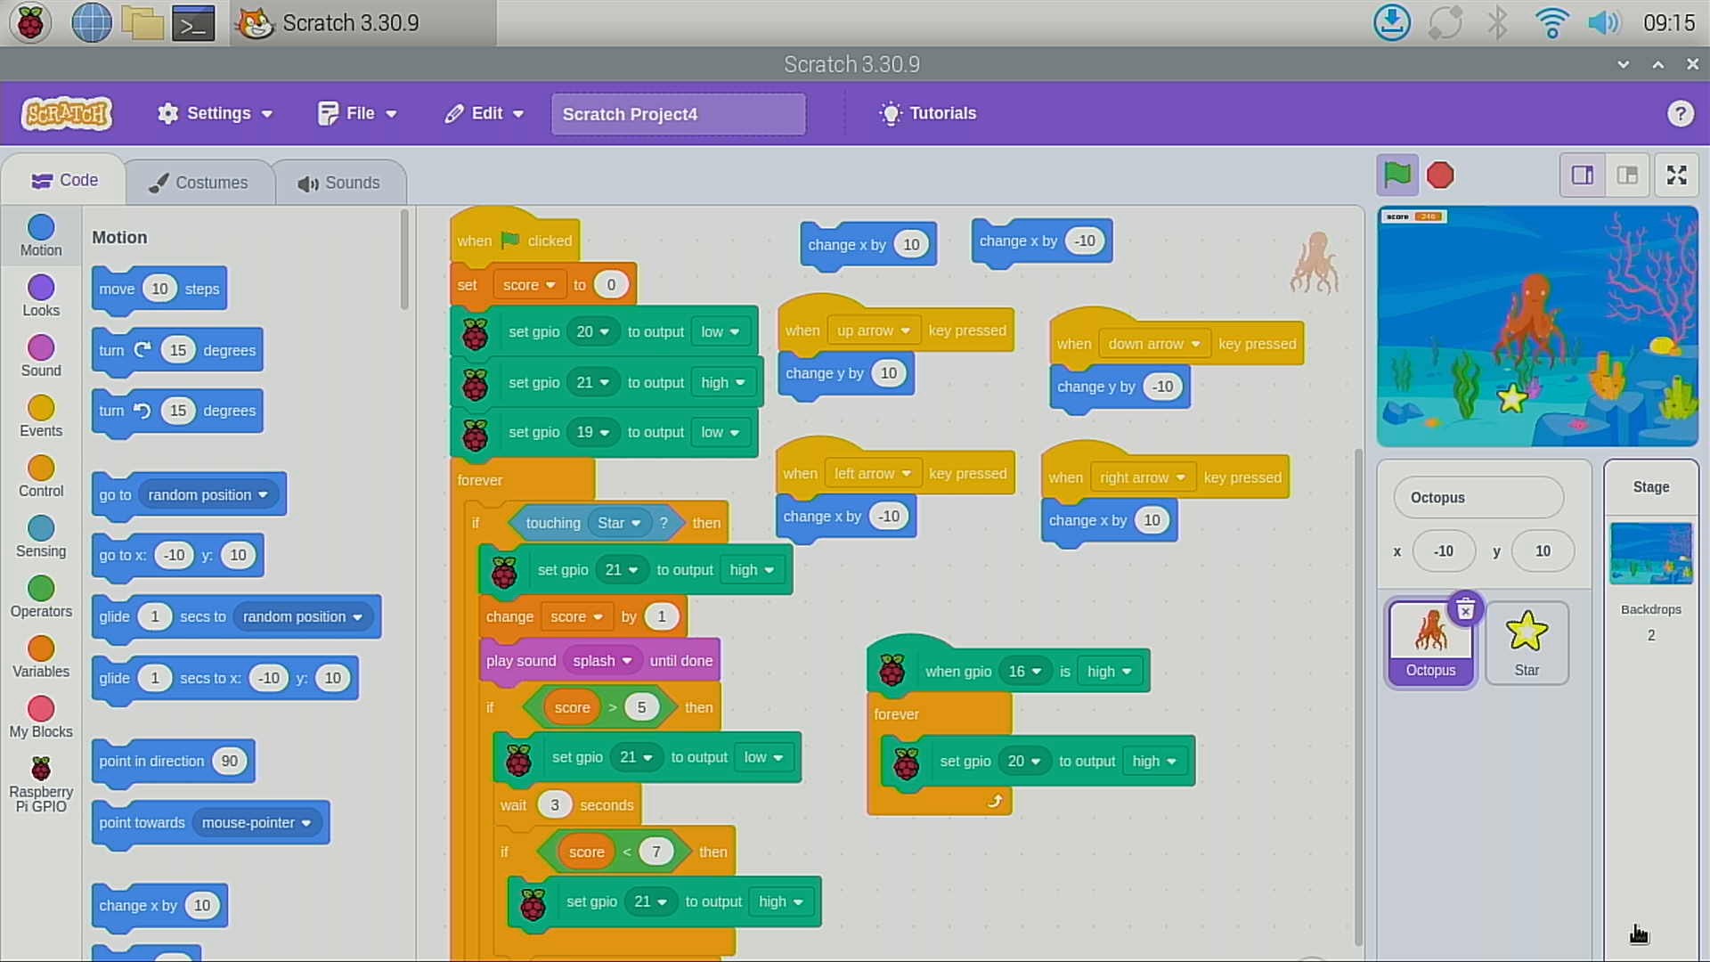The height and width of the screenshot is (962, 1710).
Task: Open the Tutorials link
Action: tap(927, 113)
